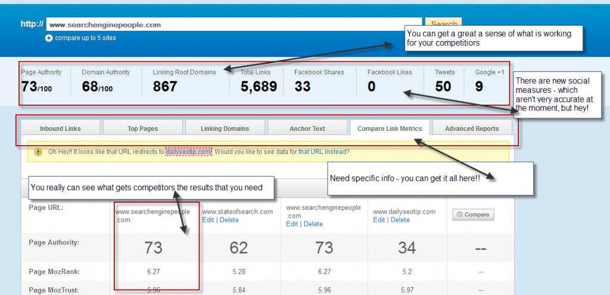Click Edit under www.dailyseotip.com
The width and height of the screenshot is (610, 295).
tap(379, 220)
